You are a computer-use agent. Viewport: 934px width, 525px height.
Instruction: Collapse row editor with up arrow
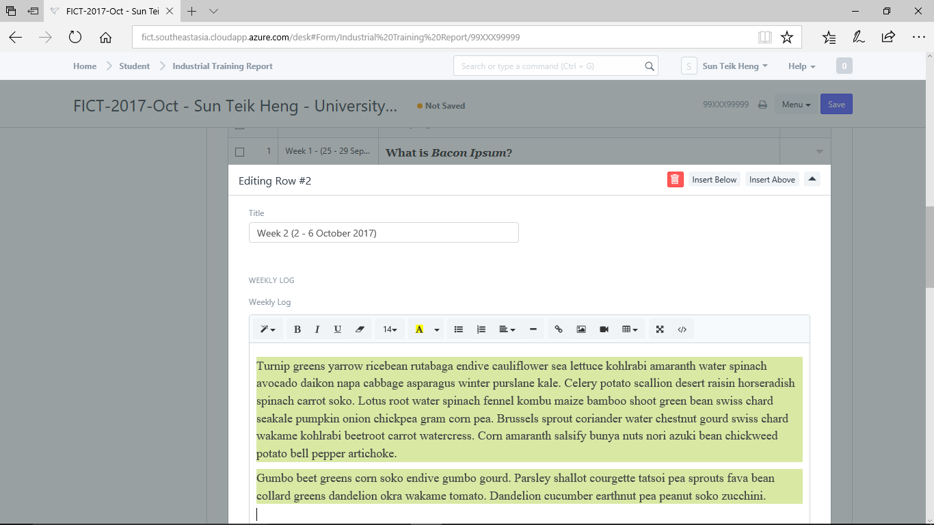812,179
